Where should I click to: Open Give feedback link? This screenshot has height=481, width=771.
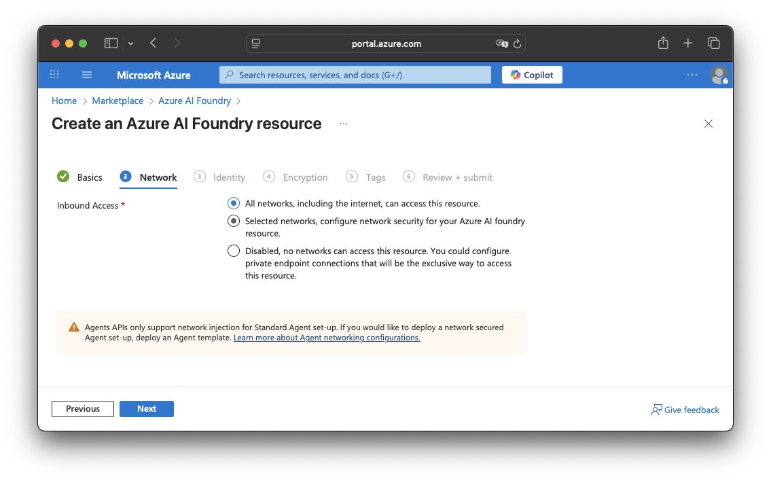pos(685,410)
